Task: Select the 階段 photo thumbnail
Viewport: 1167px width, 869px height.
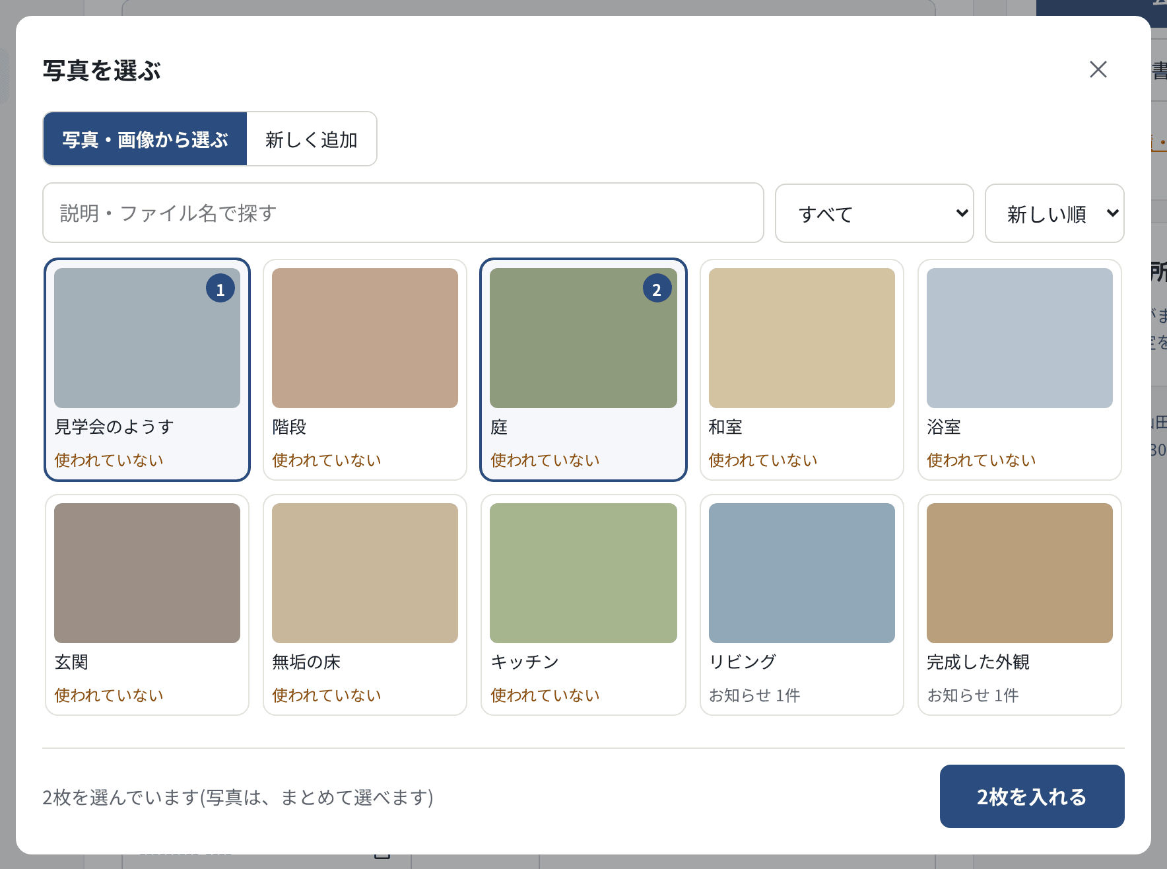Action: pyautogui.click(x=365, y=338)
